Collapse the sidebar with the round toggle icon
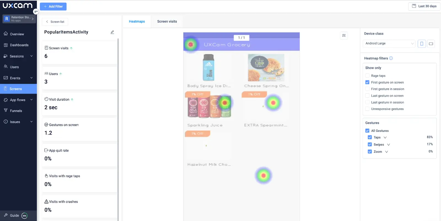The image size is (441, 221). (x=36, y=12)
